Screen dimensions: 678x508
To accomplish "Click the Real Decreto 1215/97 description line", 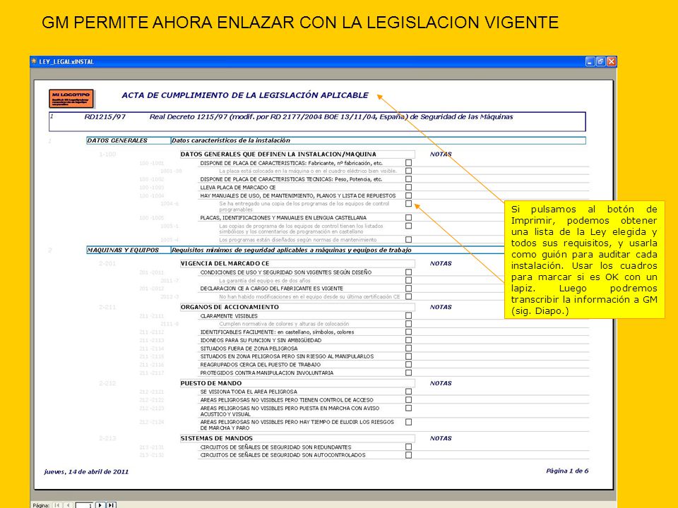I will (x=331, y=116).
